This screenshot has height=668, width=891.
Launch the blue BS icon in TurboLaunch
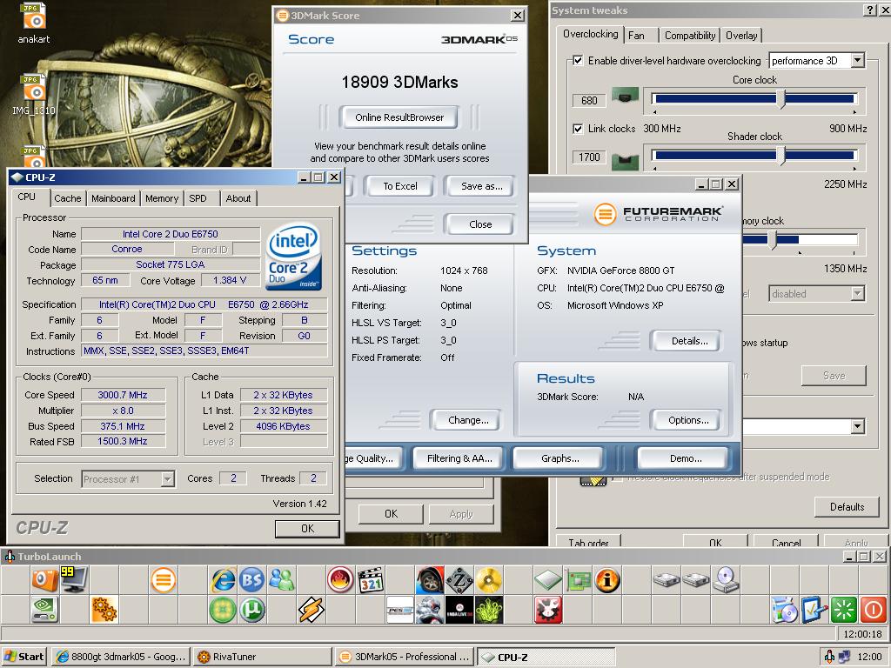(x=251, y=580)
